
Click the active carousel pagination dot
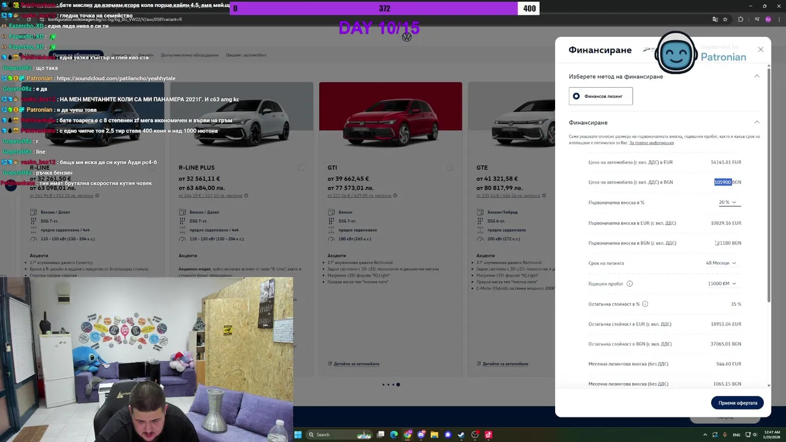[x=398, y=385]
